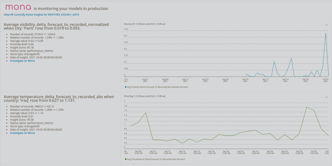Click Avg Temperature Delta Forecast legend label
332x166 pixels.
coord(156,159)
